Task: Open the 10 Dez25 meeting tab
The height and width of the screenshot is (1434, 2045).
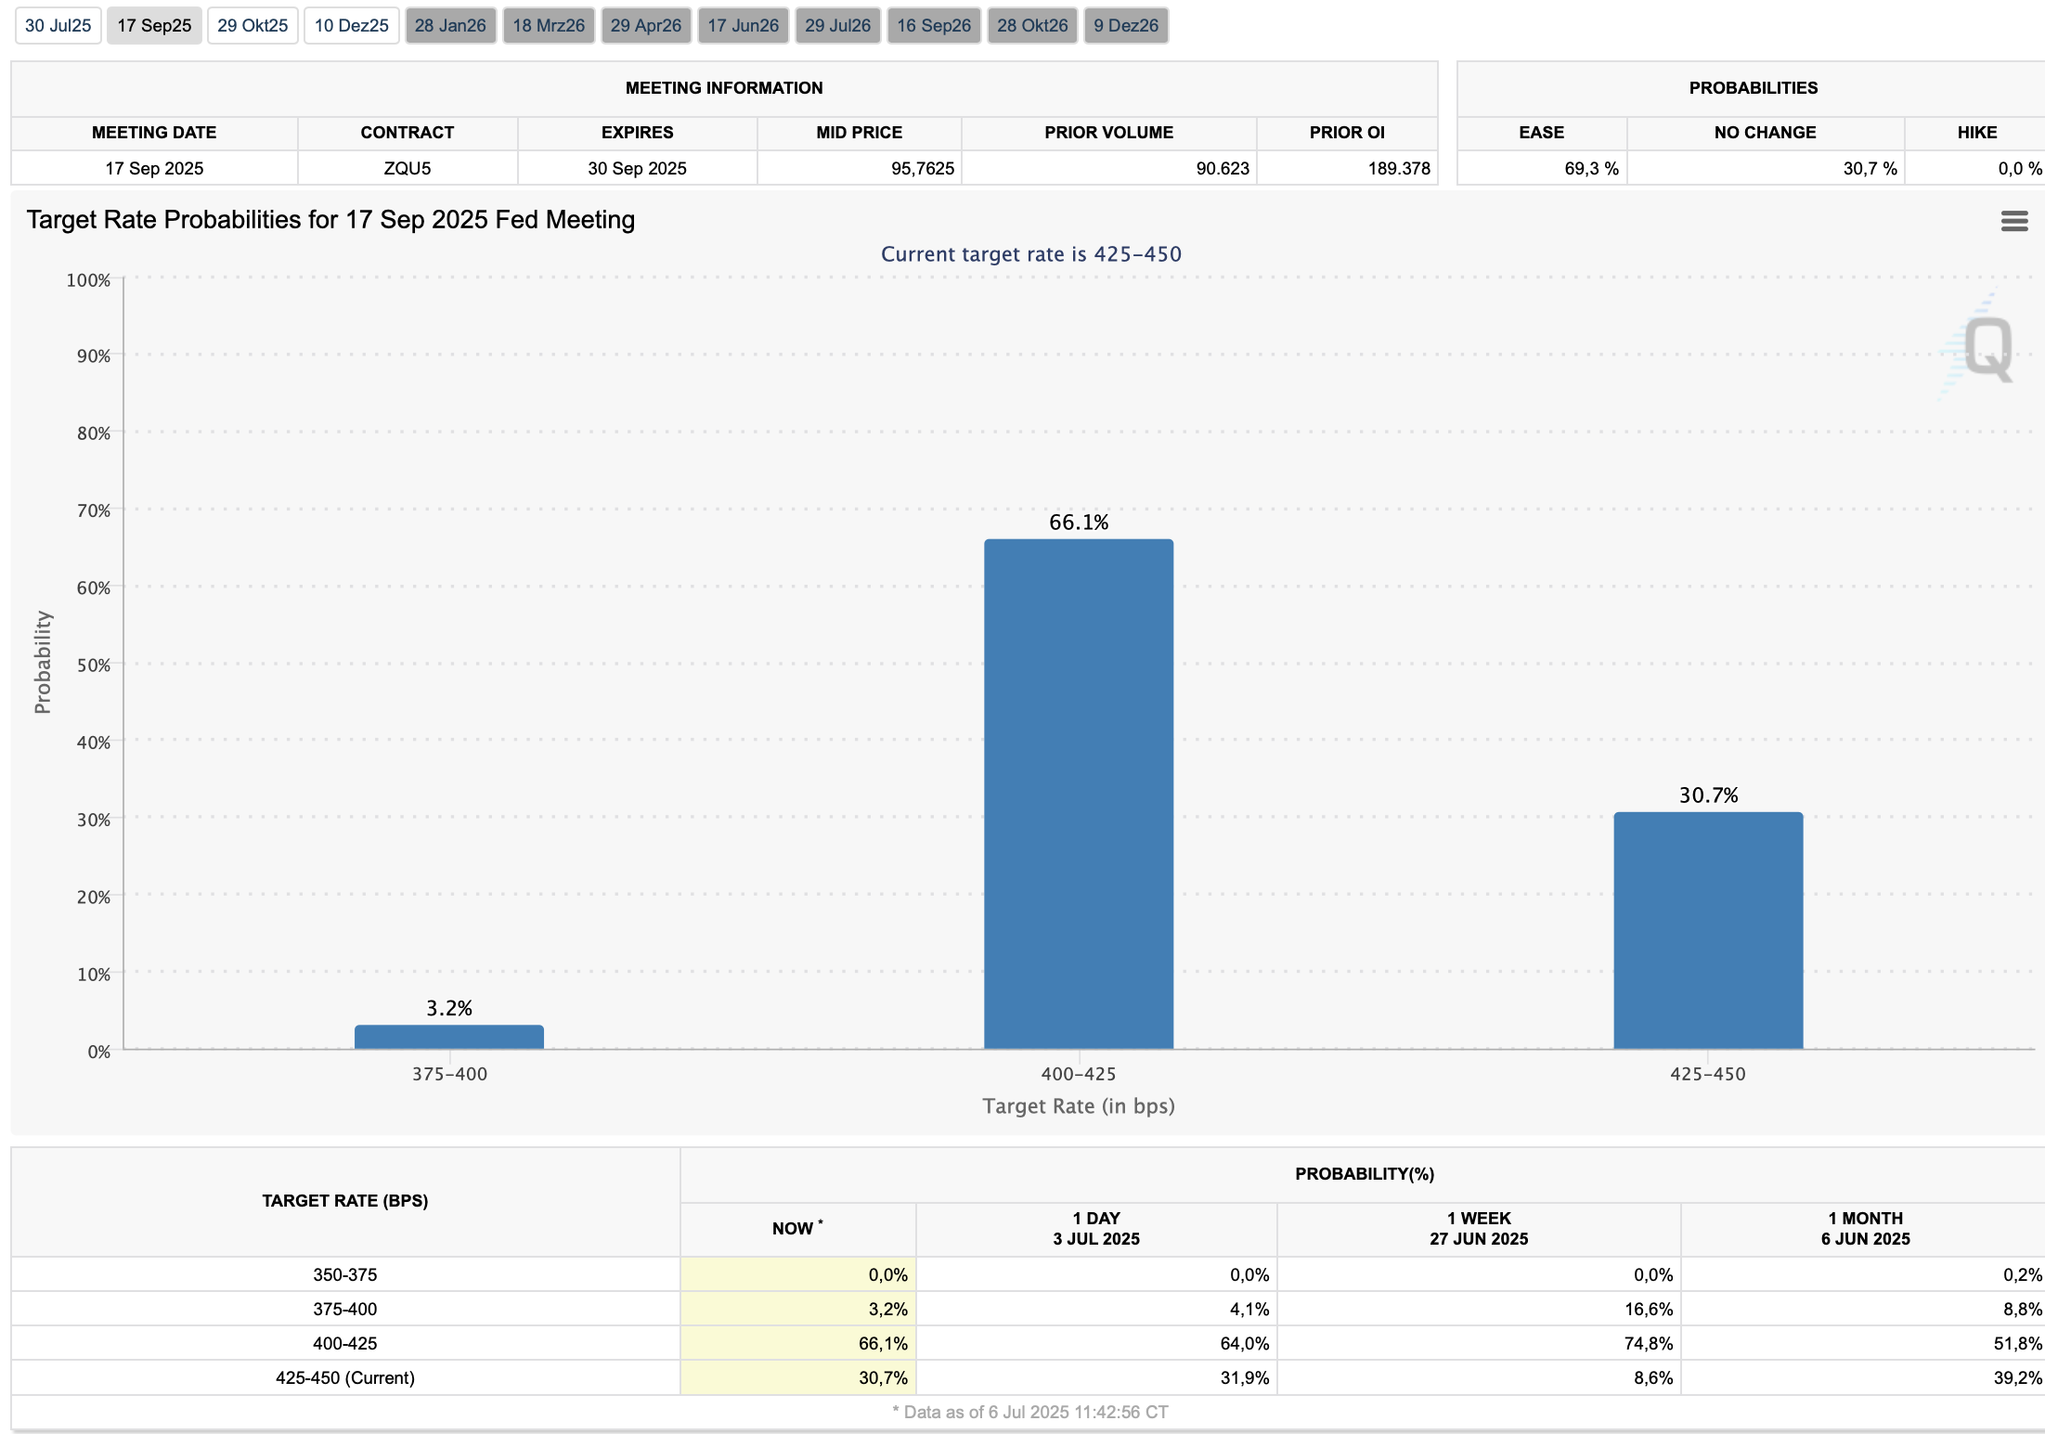Action: coord(351,26)
